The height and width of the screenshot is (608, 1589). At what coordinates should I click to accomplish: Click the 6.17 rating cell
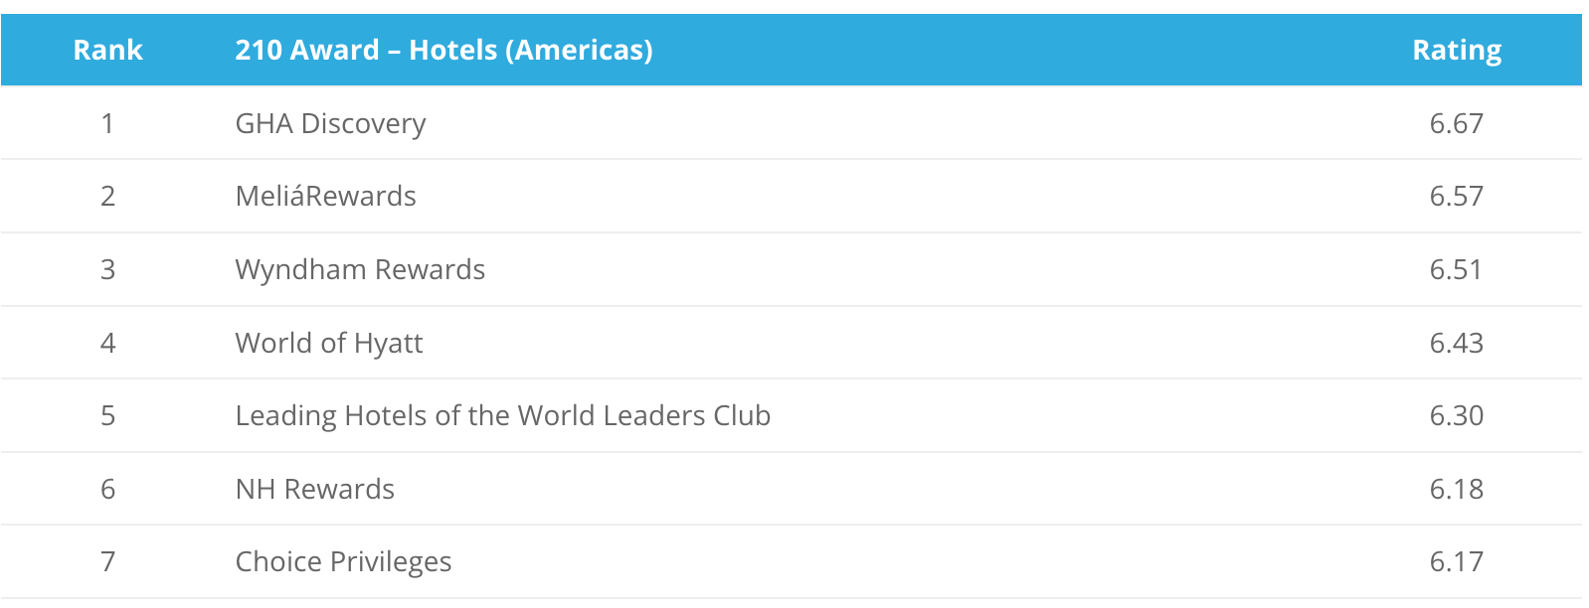point(1456,561)
